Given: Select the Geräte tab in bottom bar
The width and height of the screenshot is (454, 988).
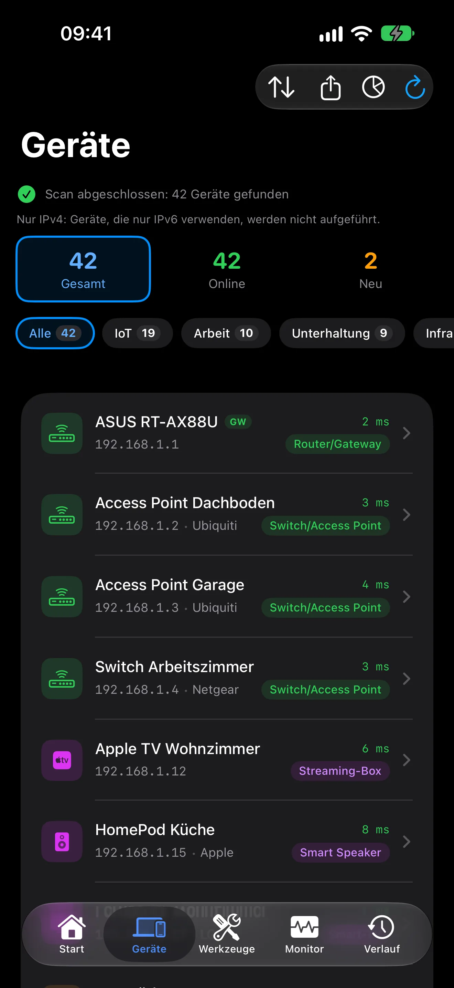Looking at the screenshot, I should coord(149,934).
